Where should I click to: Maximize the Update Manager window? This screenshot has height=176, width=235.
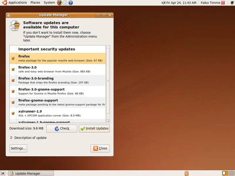pyautogui.click(x=104, y=15)
